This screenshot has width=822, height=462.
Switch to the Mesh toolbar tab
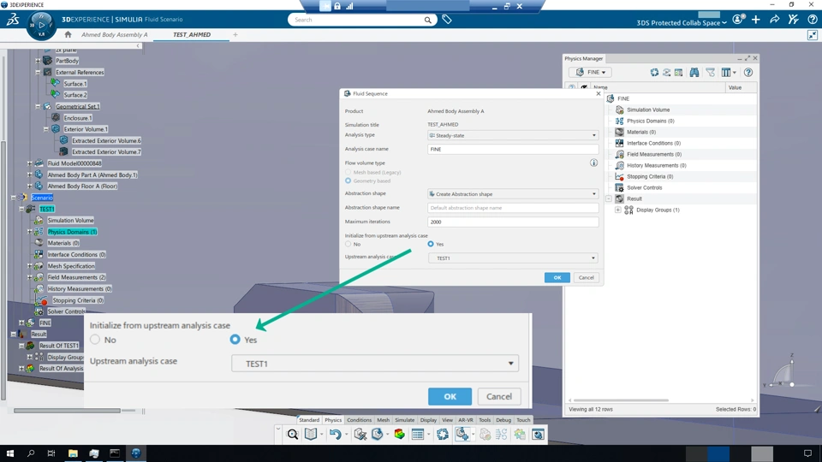384,420
